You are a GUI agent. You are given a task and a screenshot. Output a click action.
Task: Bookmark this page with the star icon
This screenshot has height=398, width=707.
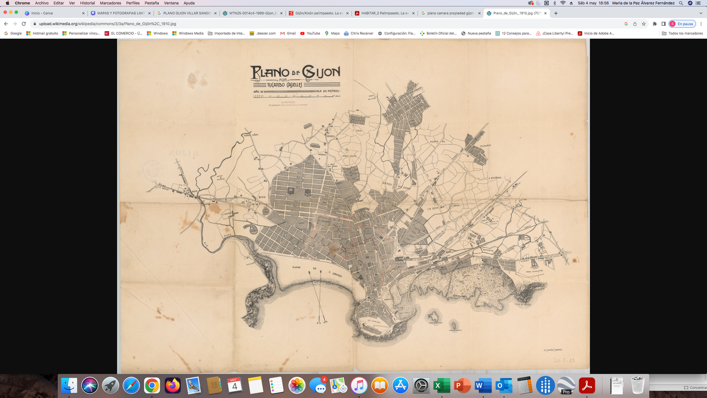[x=643, y=24]
